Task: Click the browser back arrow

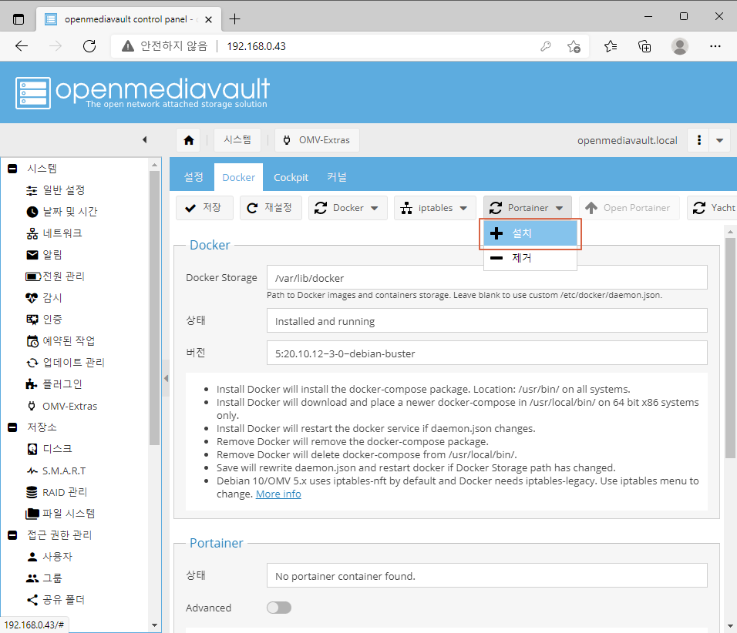Action: click(x=22, y=46)
